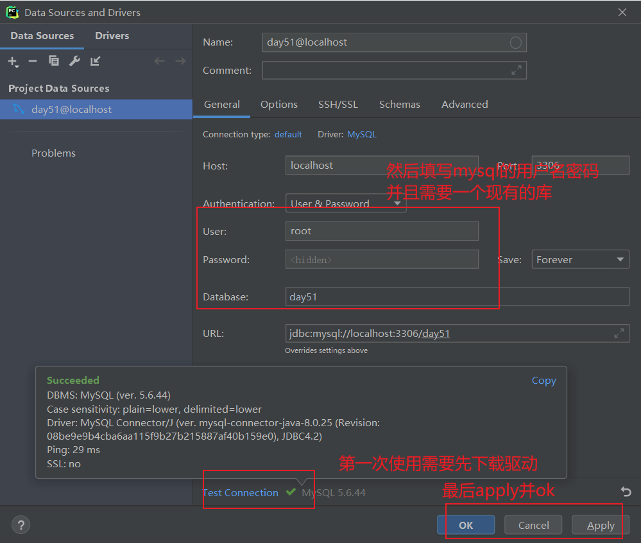Duplicate the selected data source
Image resolution: width=641 pixels, height=543 pixels.
pyautogui.click(x=53, y=61)
